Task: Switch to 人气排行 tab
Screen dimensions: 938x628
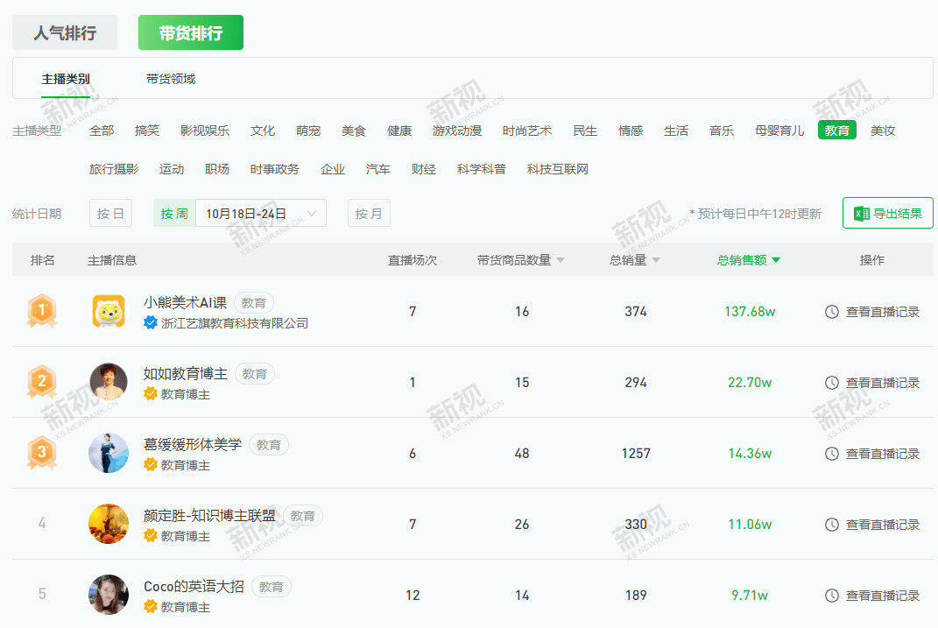Action: [x=65, y=33]
